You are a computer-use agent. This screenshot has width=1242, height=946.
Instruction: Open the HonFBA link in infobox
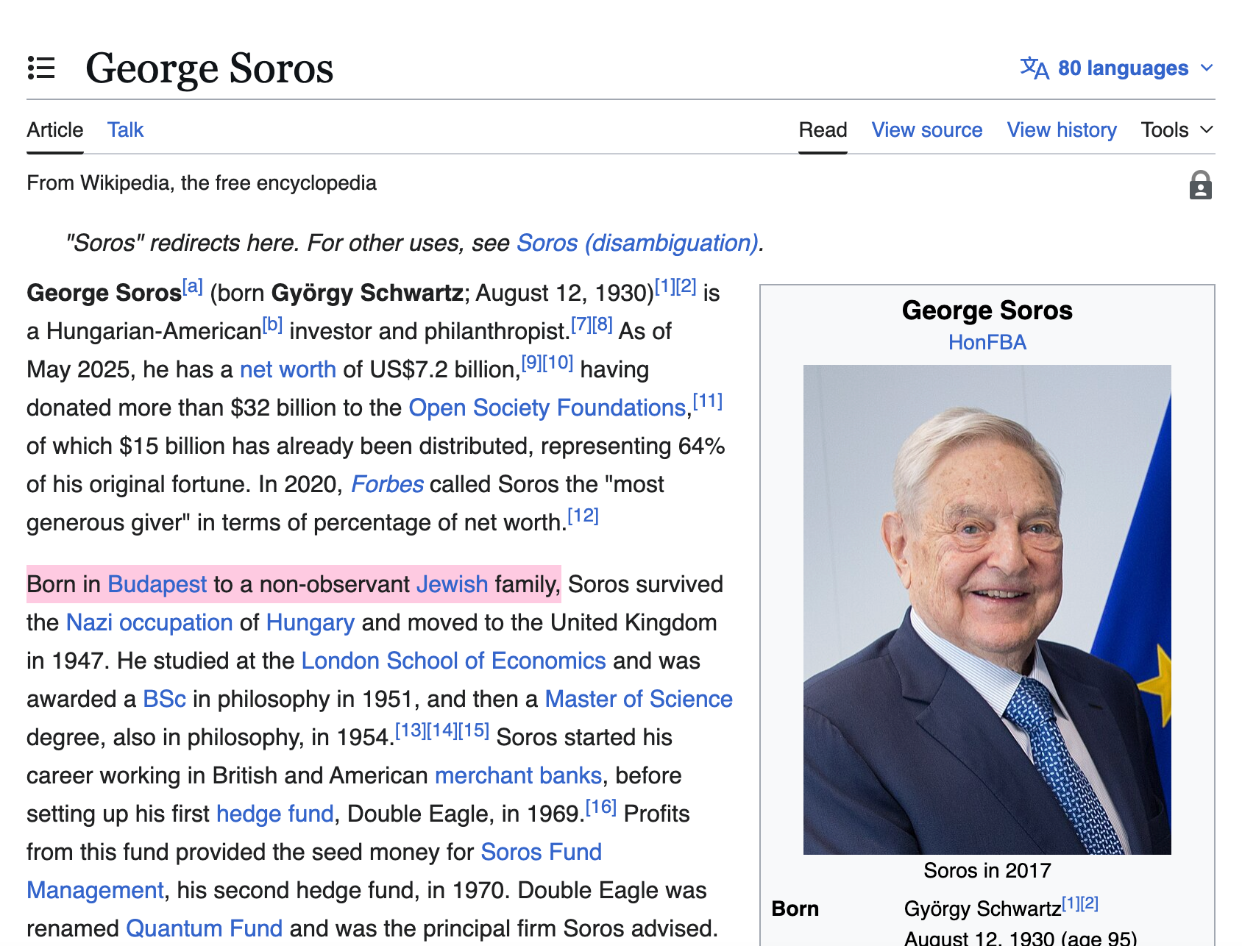pyautogui.click(x=987, y=342)
